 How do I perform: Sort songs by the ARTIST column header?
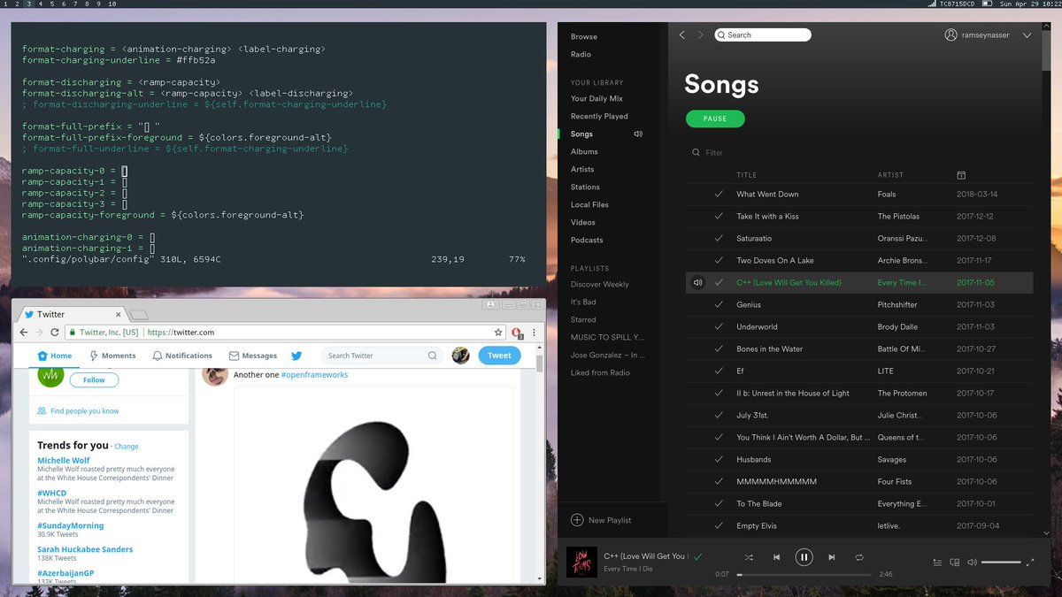coord(890,175)
